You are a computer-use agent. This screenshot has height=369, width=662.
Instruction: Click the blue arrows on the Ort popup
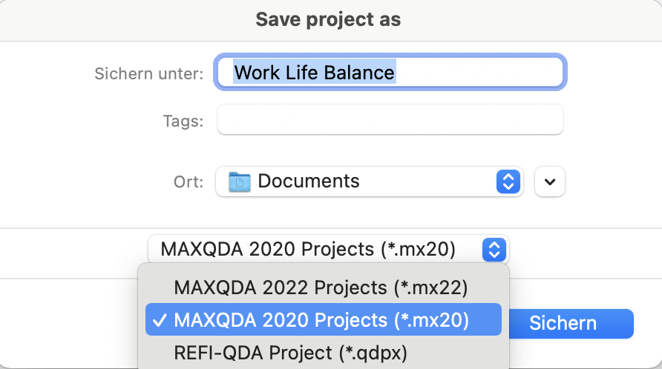pyautogui.click(x=507, y=182)
